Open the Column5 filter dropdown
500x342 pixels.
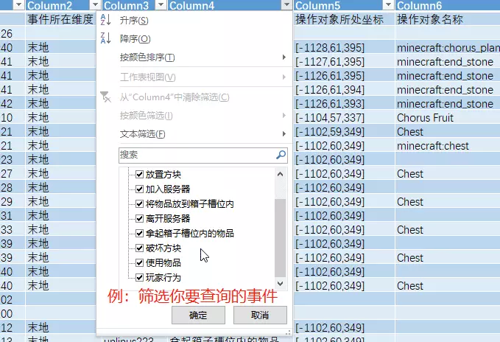[388, 4]
